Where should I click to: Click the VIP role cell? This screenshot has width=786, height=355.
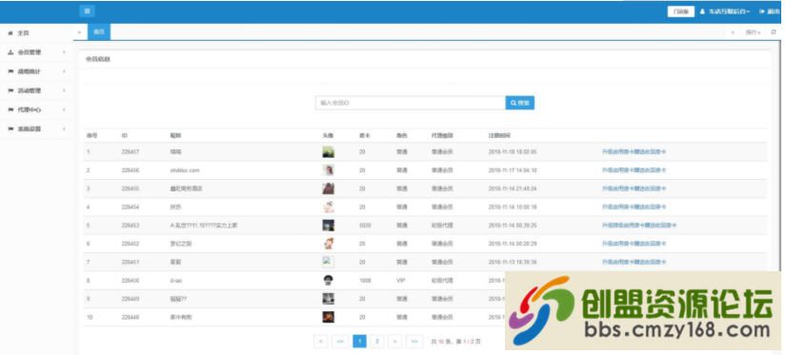point(400,281)
